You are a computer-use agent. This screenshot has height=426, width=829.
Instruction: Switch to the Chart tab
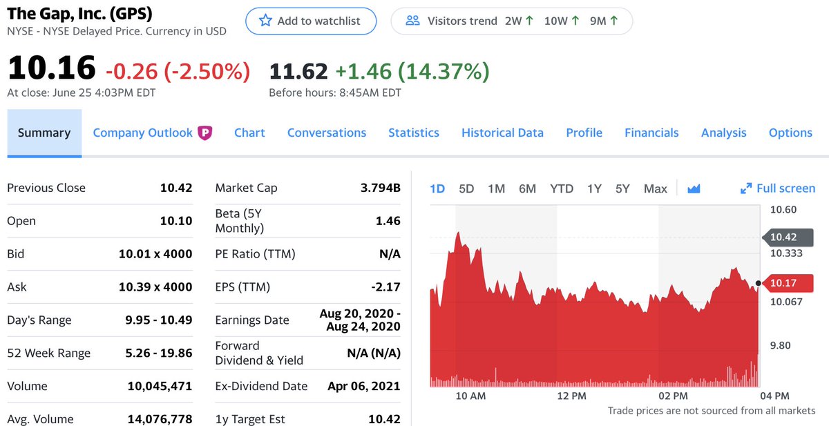[249, 133]
